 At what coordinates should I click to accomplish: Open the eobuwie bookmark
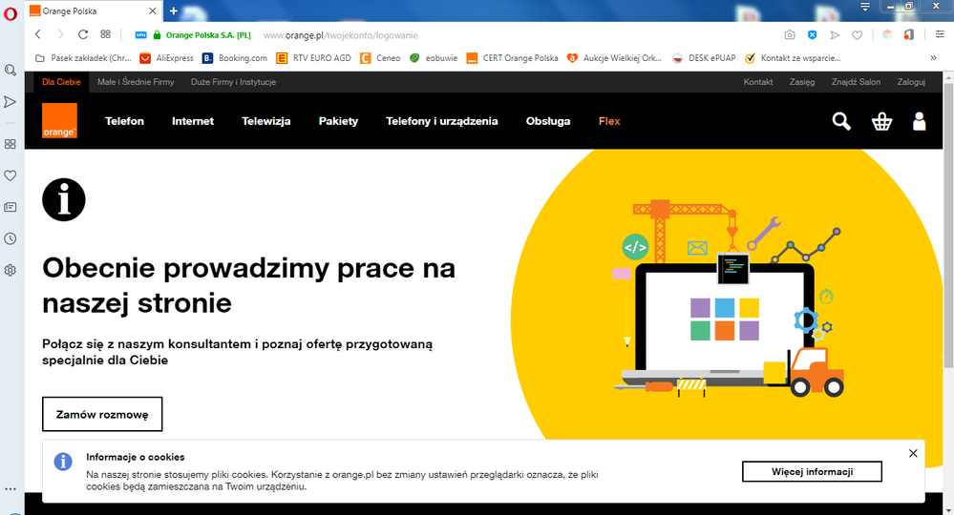click(434, 58)
